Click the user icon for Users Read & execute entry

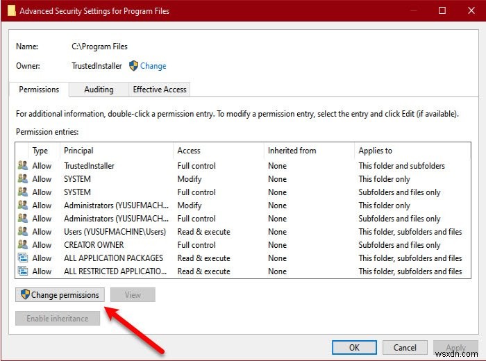pyautogui.click(x=23, y=231)
